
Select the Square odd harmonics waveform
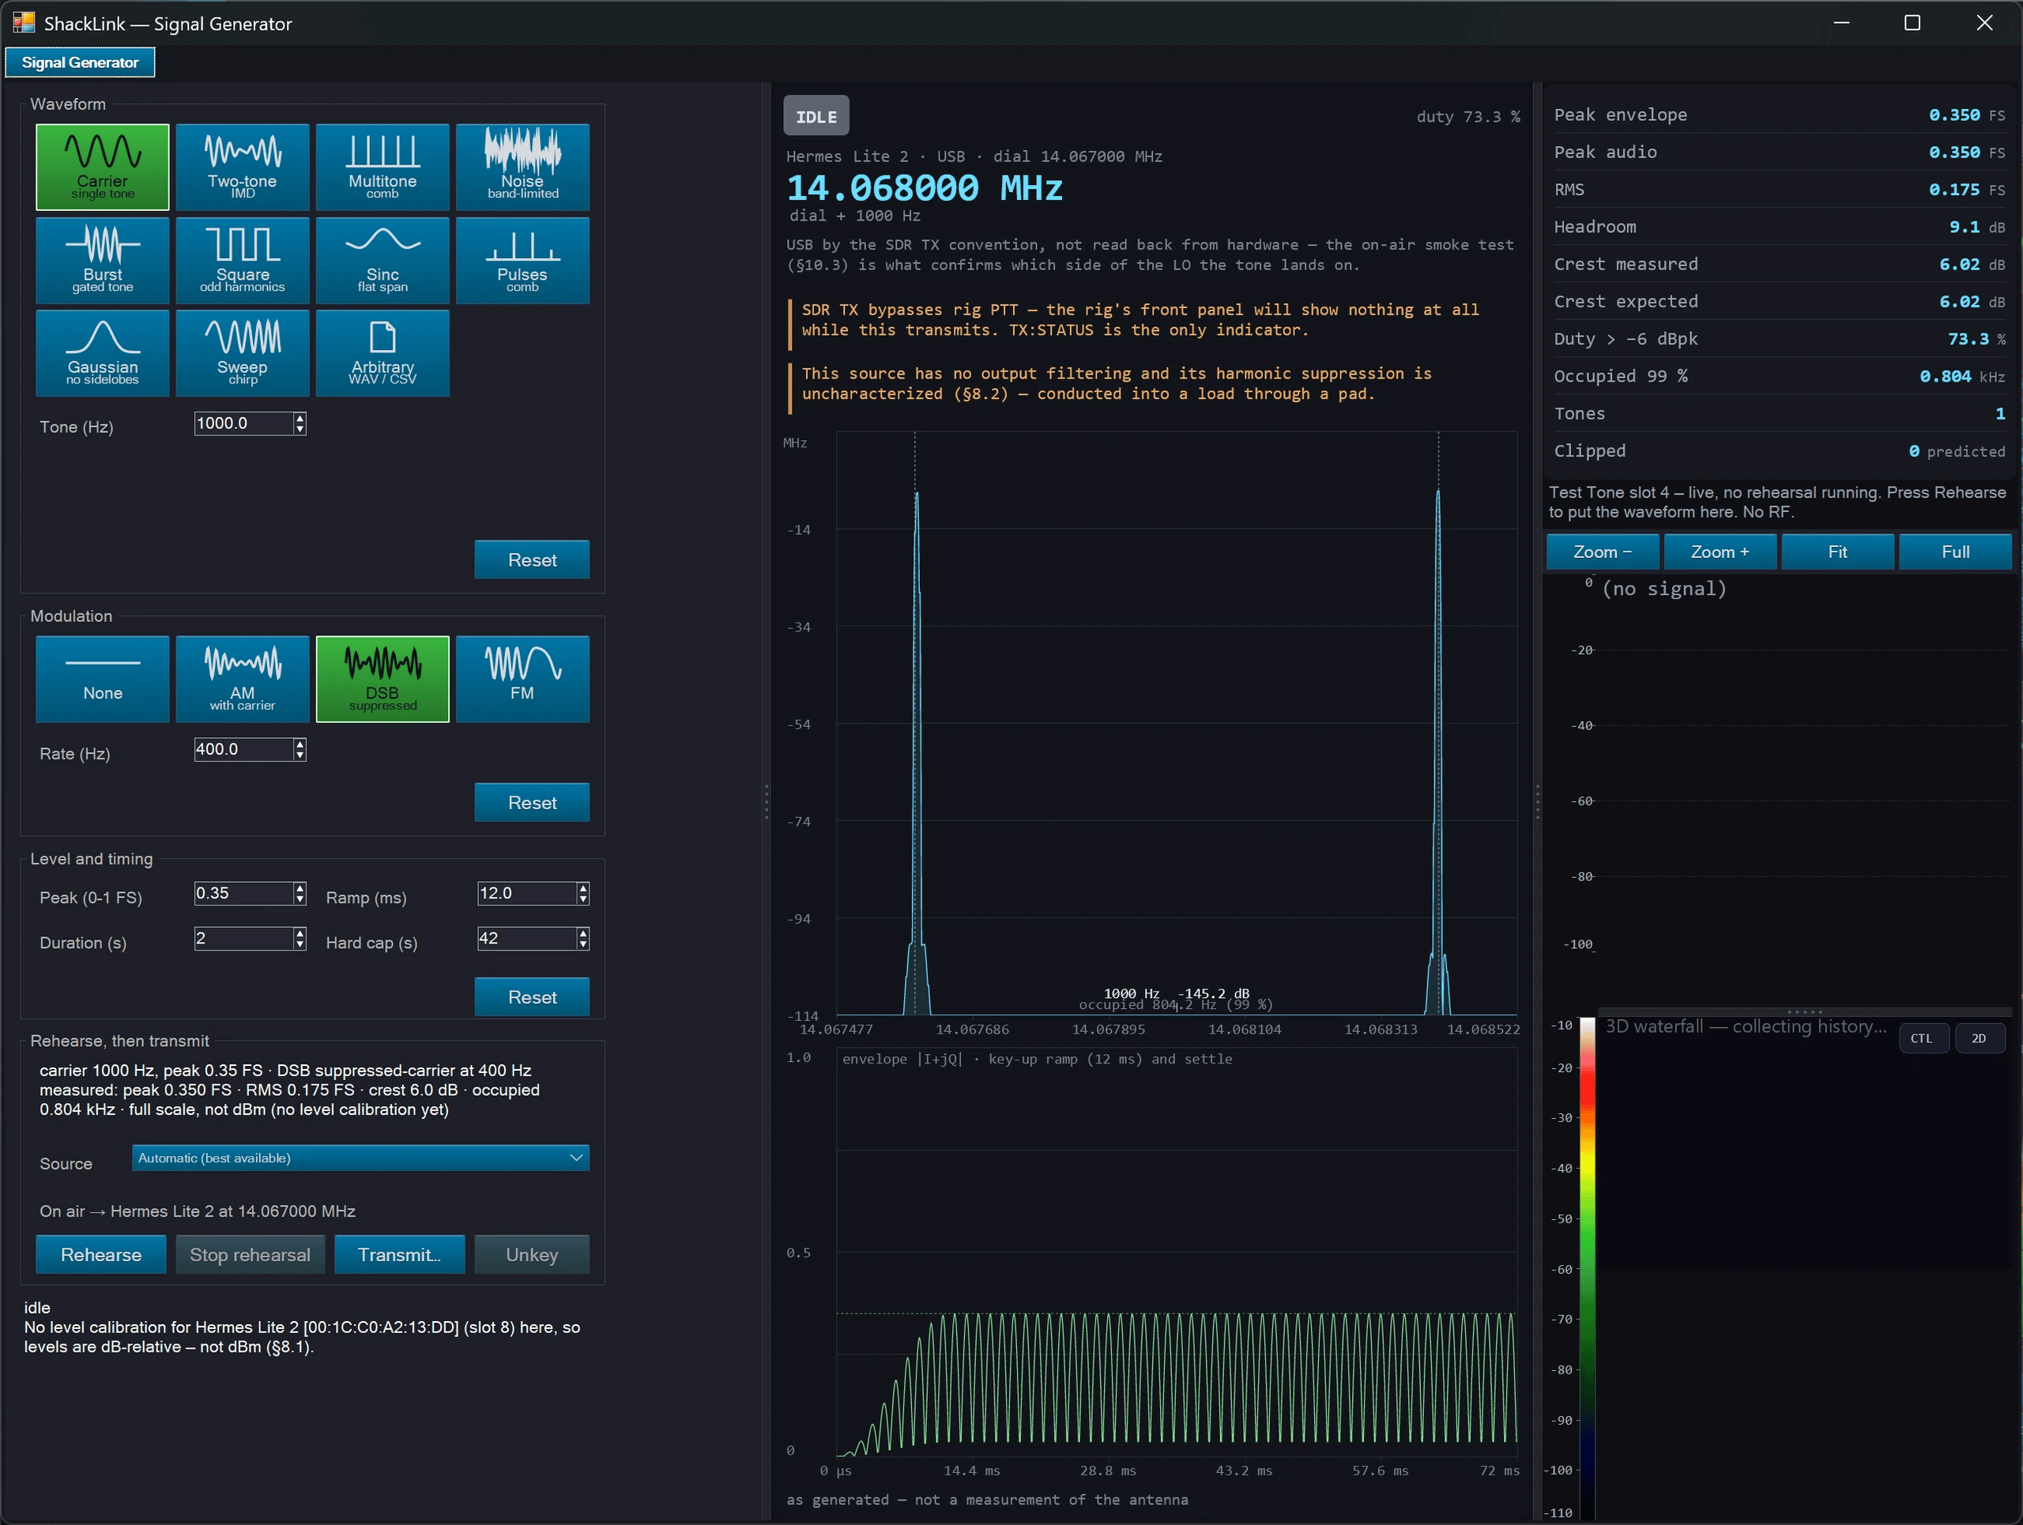pyautogui.click(x=243, y=261)
